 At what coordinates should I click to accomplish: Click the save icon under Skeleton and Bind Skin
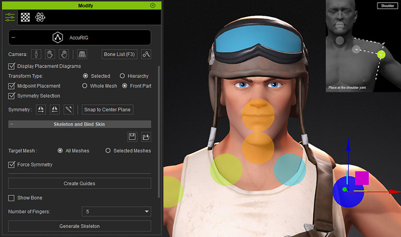click(x=133, y=136)
